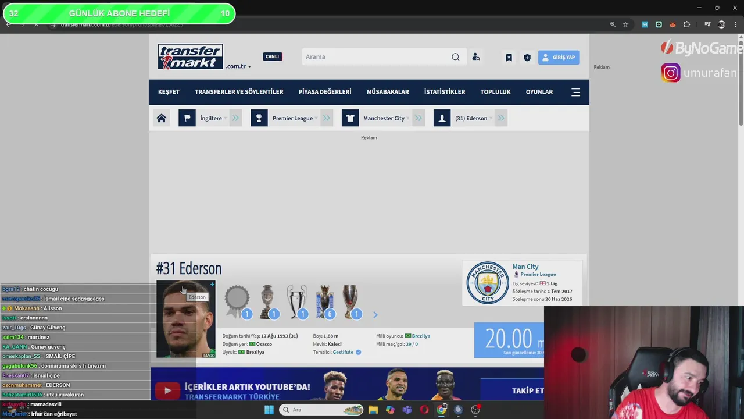The image size is (744, 419).
Task: Go to home icon in breadcrumb
Action: click(x=162, y=118)
